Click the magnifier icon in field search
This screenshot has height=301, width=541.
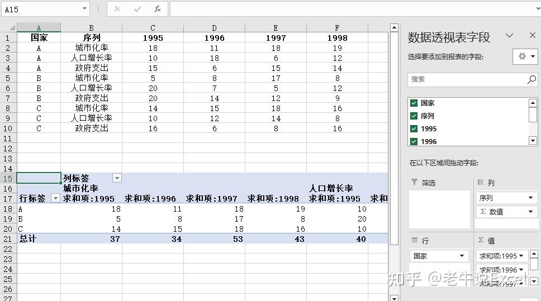coord(531,80)
